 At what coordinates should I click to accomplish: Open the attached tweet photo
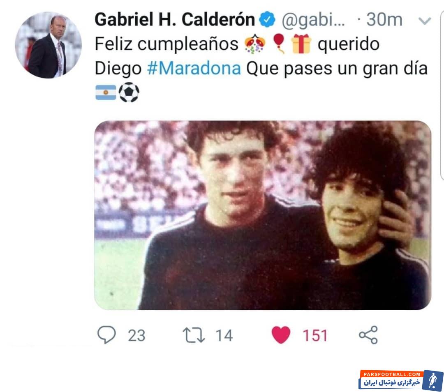pos(262,215)
